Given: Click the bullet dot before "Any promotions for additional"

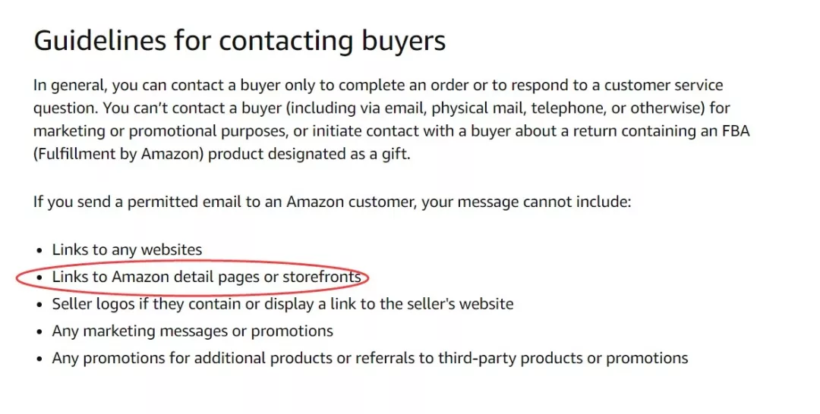Looking at the screenshot, I should pos(40,359).
